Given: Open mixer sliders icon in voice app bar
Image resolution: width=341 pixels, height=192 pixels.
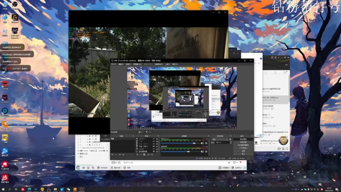Looking at the screenshot, I should point(93,168).
